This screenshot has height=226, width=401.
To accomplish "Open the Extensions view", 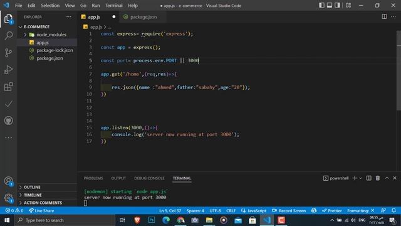I will [x=8, y=87].
